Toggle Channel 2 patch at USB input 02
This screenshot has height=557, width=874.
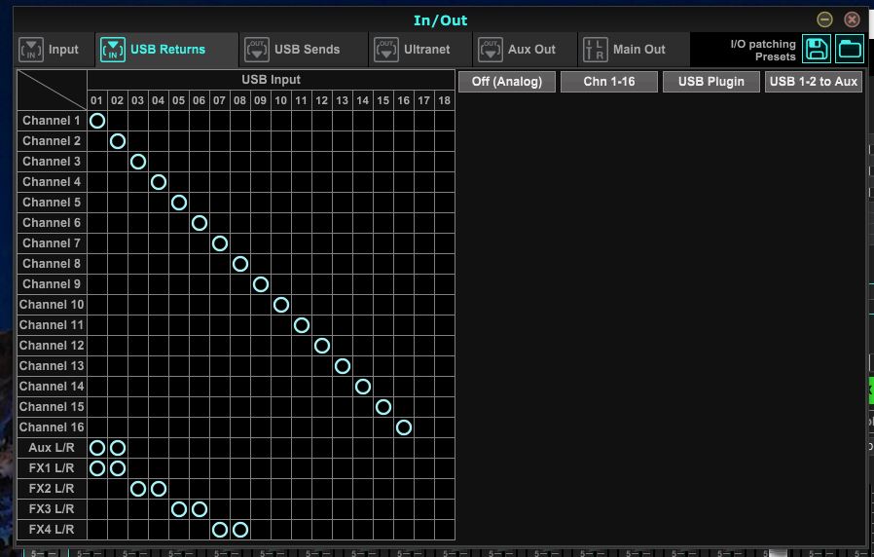click(x=118, y=141)
